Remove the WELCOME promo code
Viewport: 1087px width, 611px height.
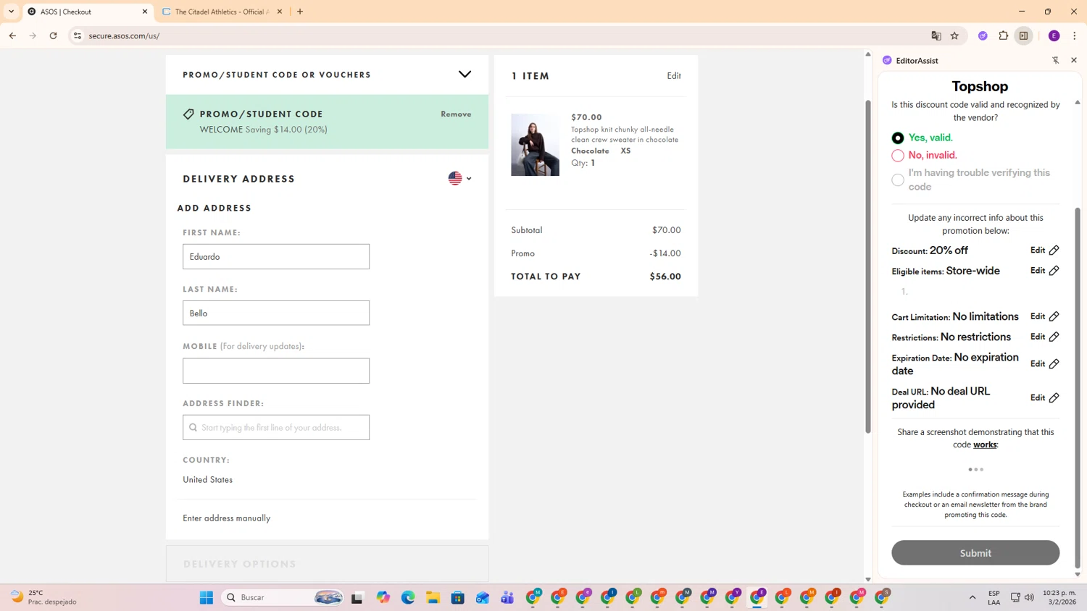coord(456,114)
